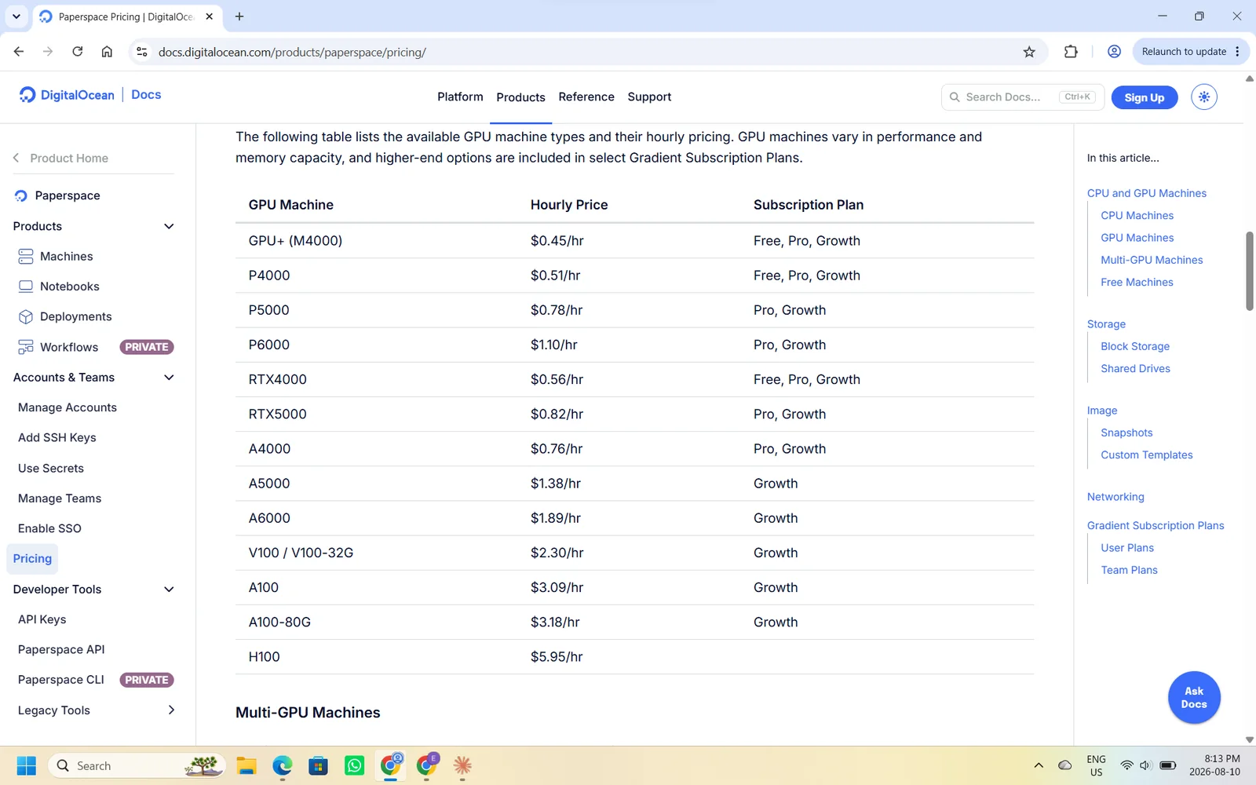Viewport: 1256px width, 785px height.
Task: Open Windows Start menu
Action: click(x=27, y=765)
